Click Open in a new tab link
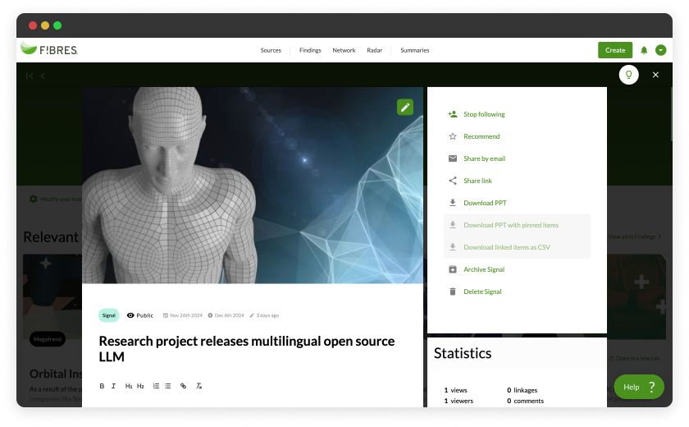Image resolution: width=689 pixels, height=427 pixels. 634,358
